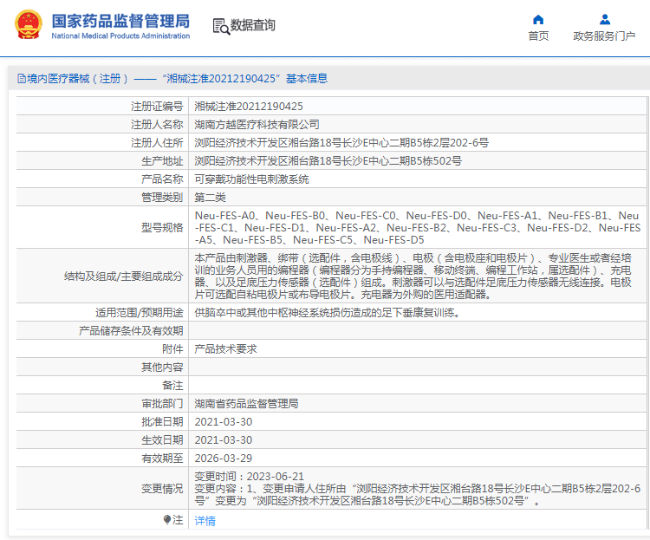Go to 首页 text link

tap(538, 36)
